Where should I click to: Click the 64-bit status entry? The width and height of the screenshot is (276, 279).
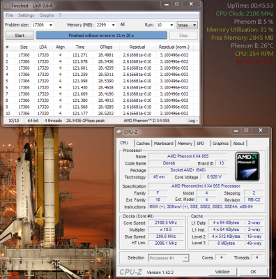pos(33,121)
